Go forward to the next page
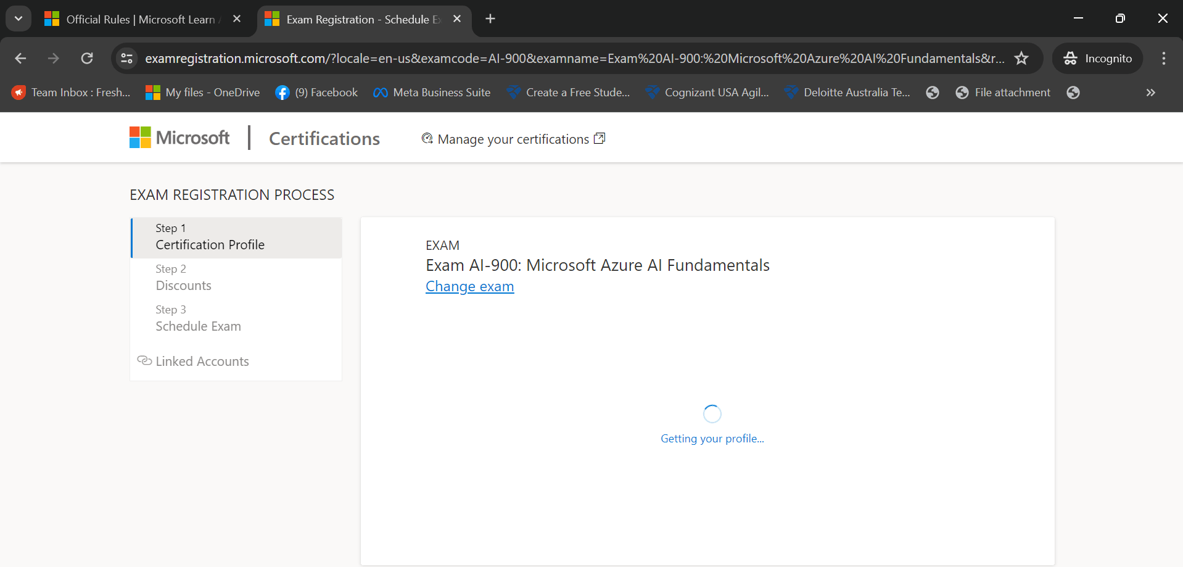This screenshot has width=1183, height=567. [54, 59]
